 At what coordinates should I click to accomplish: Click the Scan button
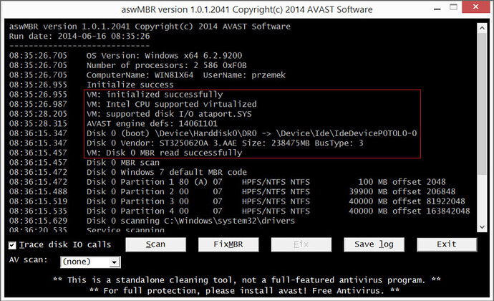(x=155, y=244)
